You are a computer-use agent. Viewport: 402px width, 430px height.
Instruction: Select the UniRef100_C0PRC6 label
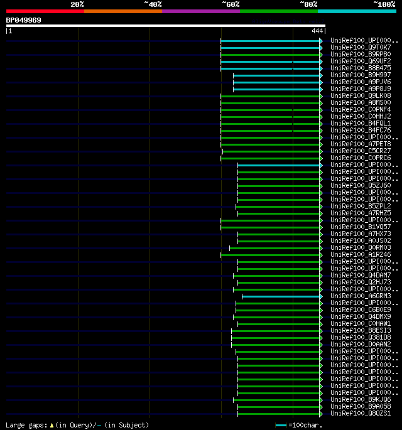coord(361,158)
